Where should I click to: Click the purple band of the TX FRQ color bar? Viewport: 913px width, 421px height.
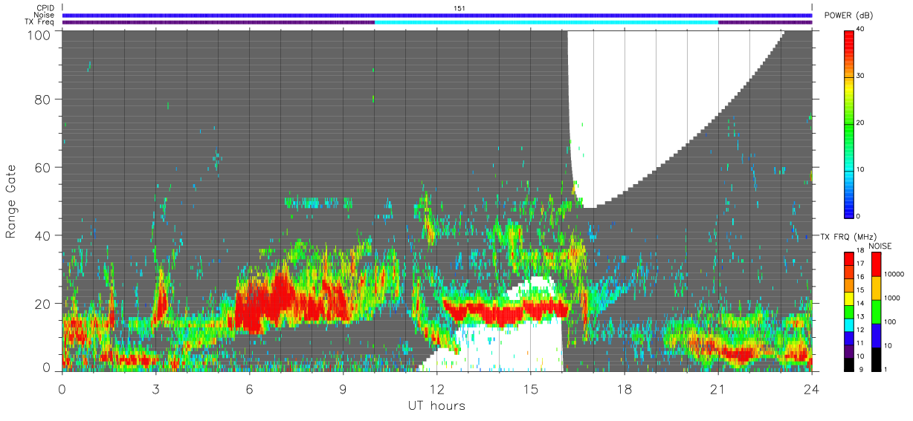tap(849, 351)
